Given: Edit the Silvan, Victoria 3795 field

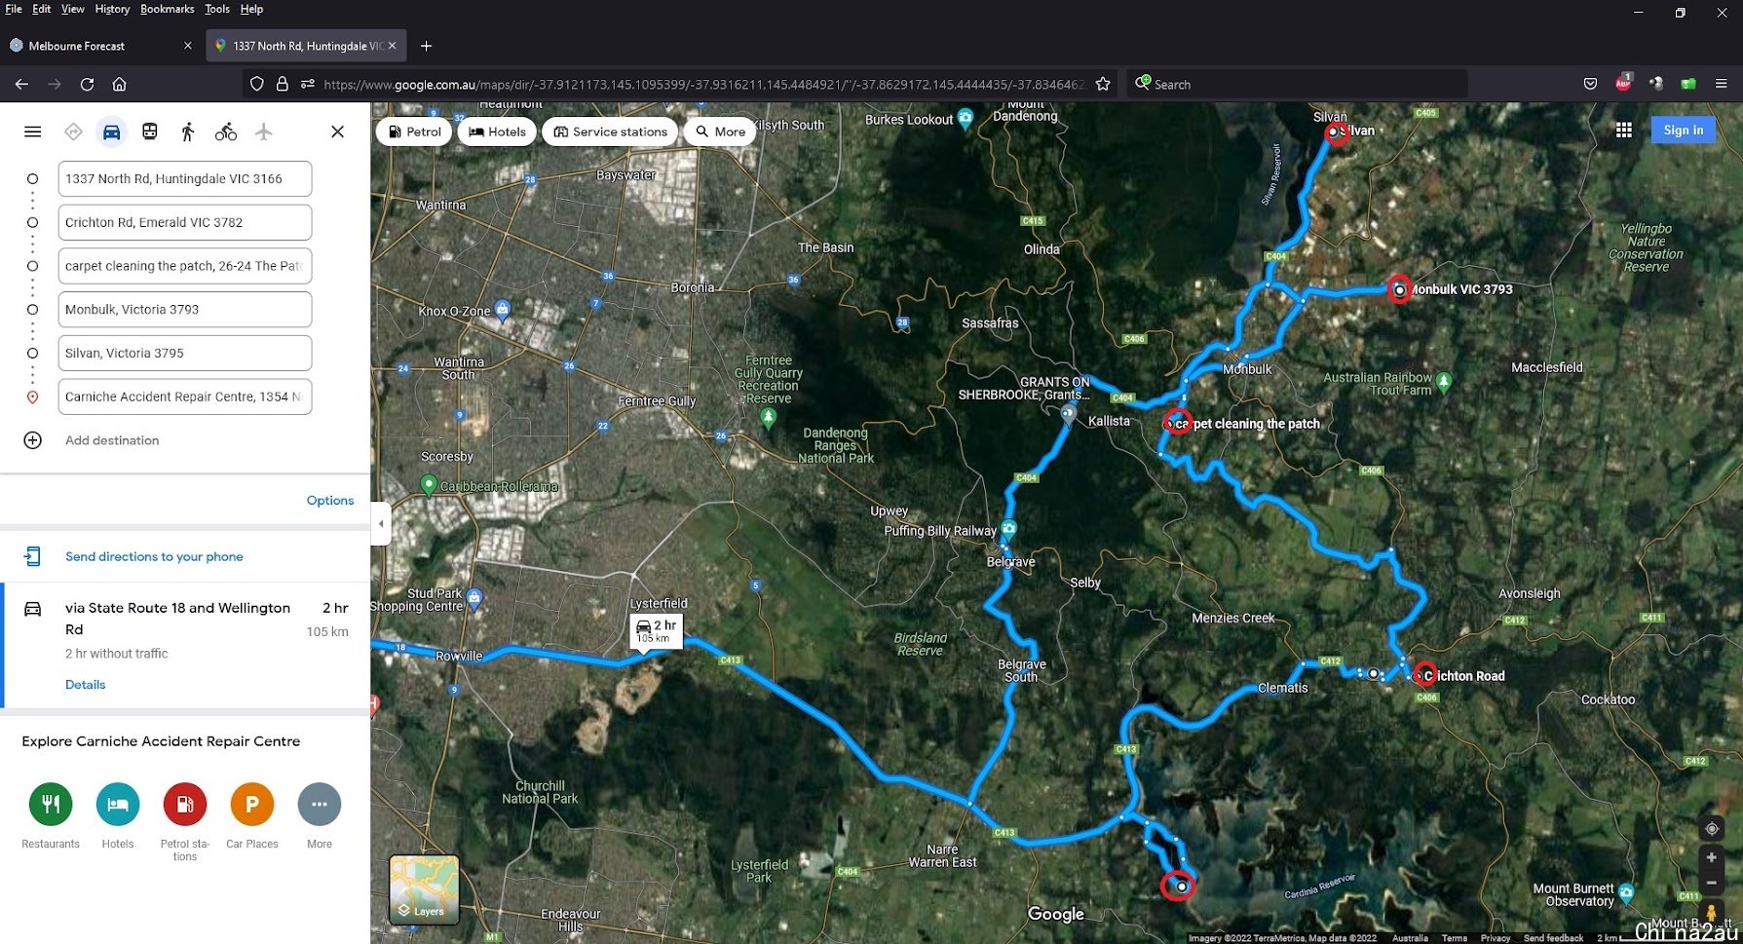Looking at the screenshot, I should pyautogui.click(x=185, y=354).
